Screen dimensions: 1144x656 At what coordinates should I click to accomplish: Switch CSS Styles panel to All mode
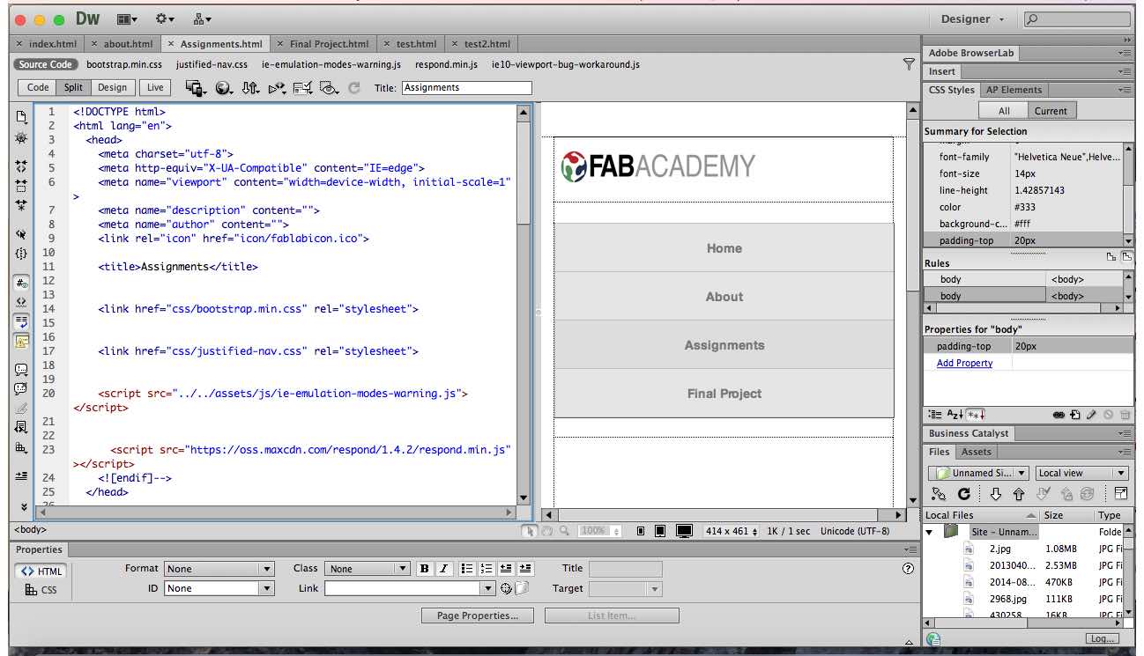[1004, 111]
